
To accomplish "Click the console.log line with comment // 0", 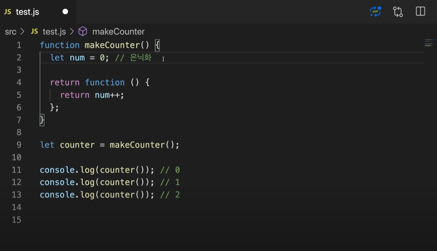I will [x=110, y=170].
